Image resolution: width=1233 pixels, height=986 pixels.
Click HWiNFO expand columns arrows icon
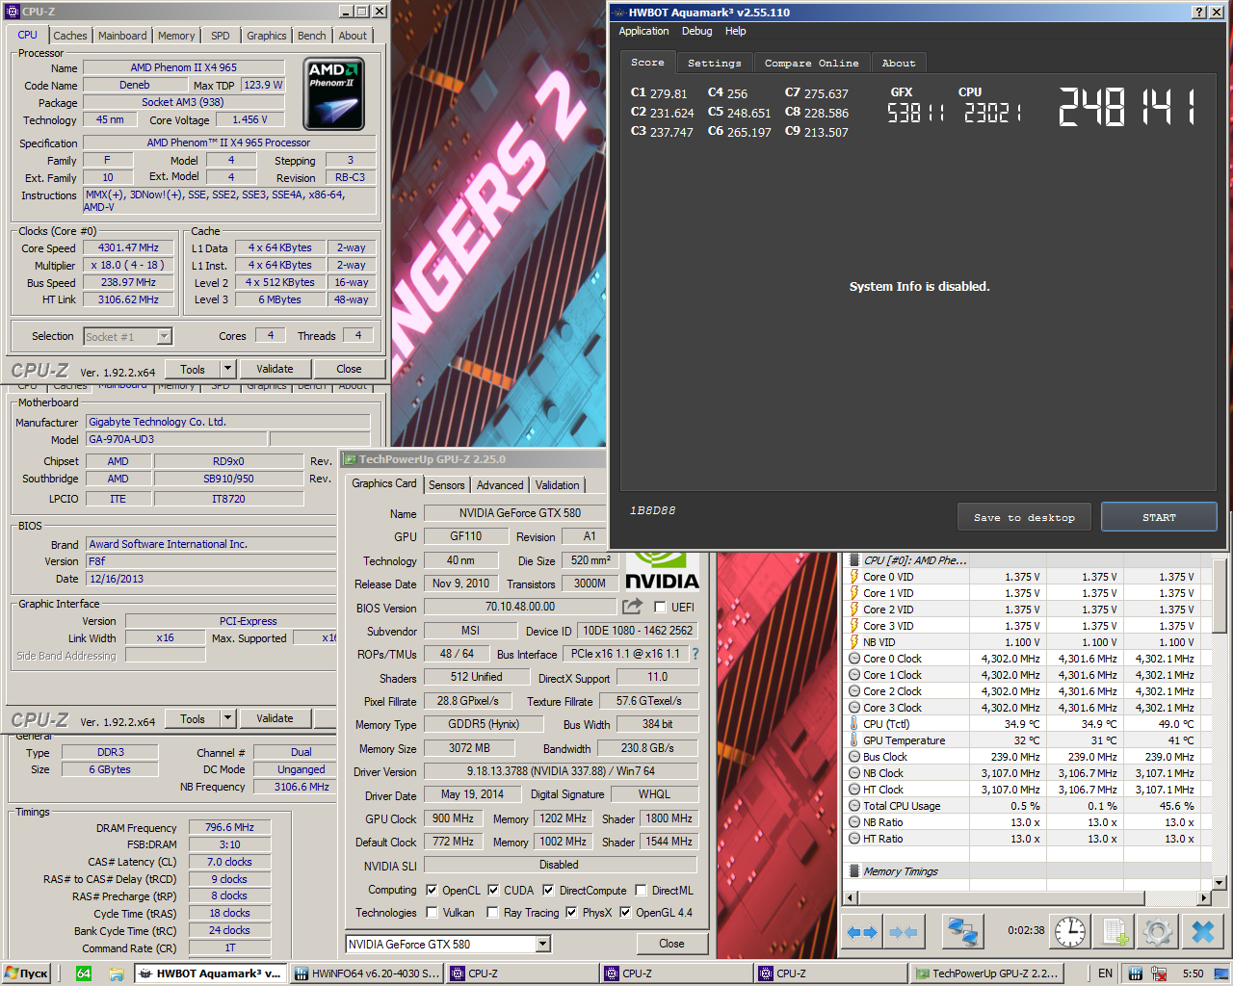pyautogui.click(x=862, y=931)
